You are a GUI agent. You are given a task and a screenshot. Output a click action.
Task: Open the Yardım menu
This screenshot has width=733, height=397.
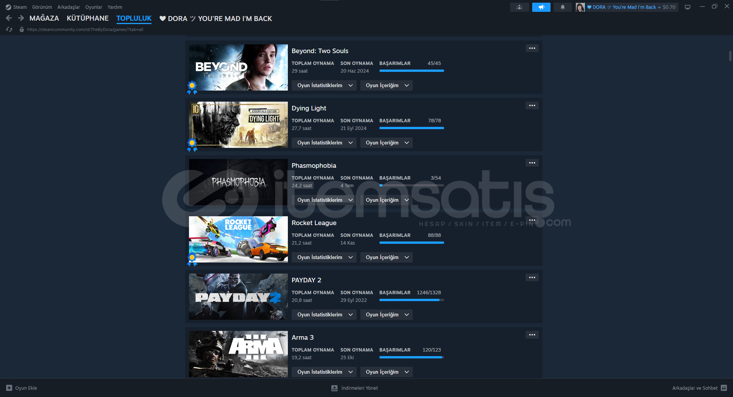click(x=115, y=7)
